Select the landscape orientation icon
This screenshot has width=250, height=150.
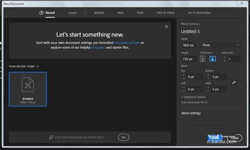pos(212,59)
